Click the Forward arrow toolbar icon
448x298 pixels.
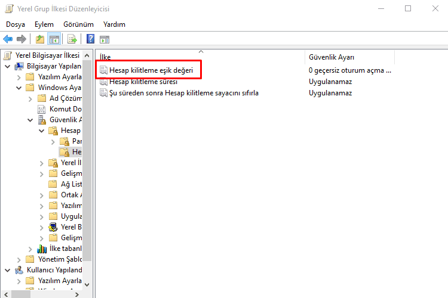[x=22, y=39]
